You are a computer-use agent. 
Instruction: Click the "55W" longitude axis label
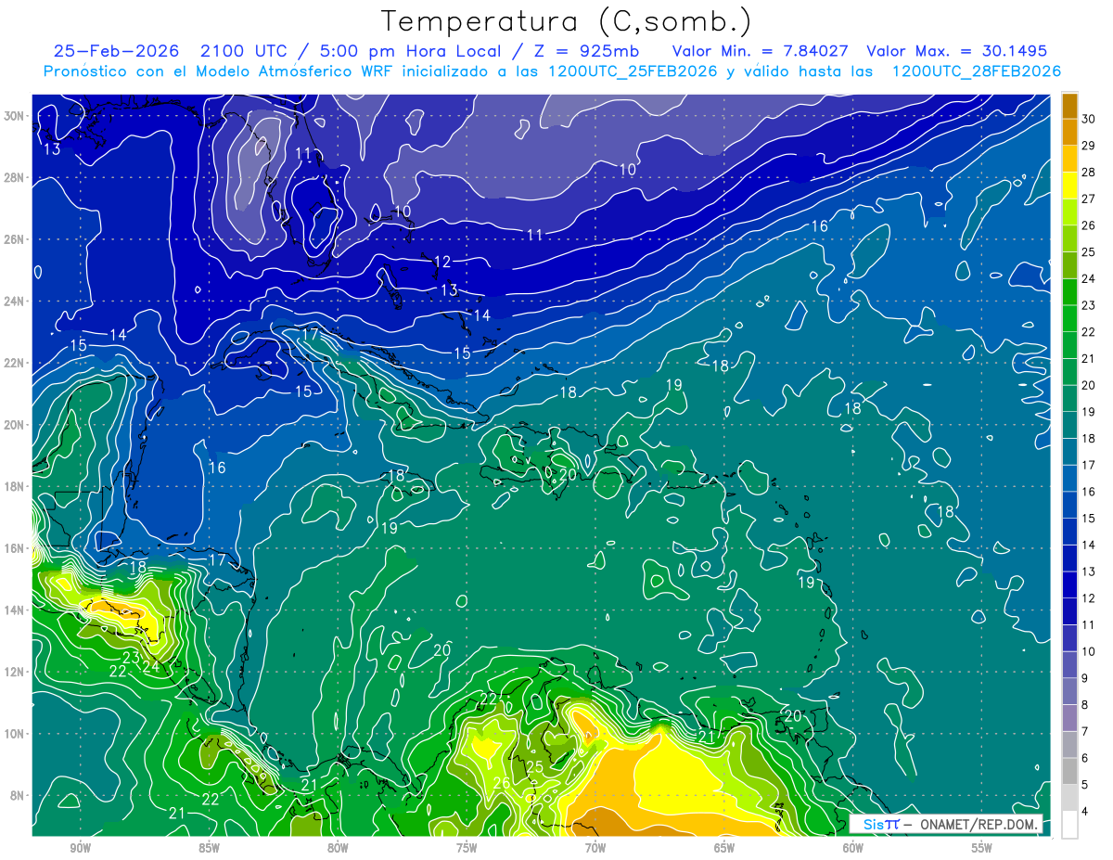[x=981, y=847]
